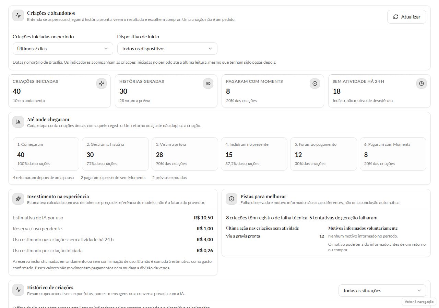Click the Viu a prévia pronta row
The image size is (439, 308).
[275, 236]
